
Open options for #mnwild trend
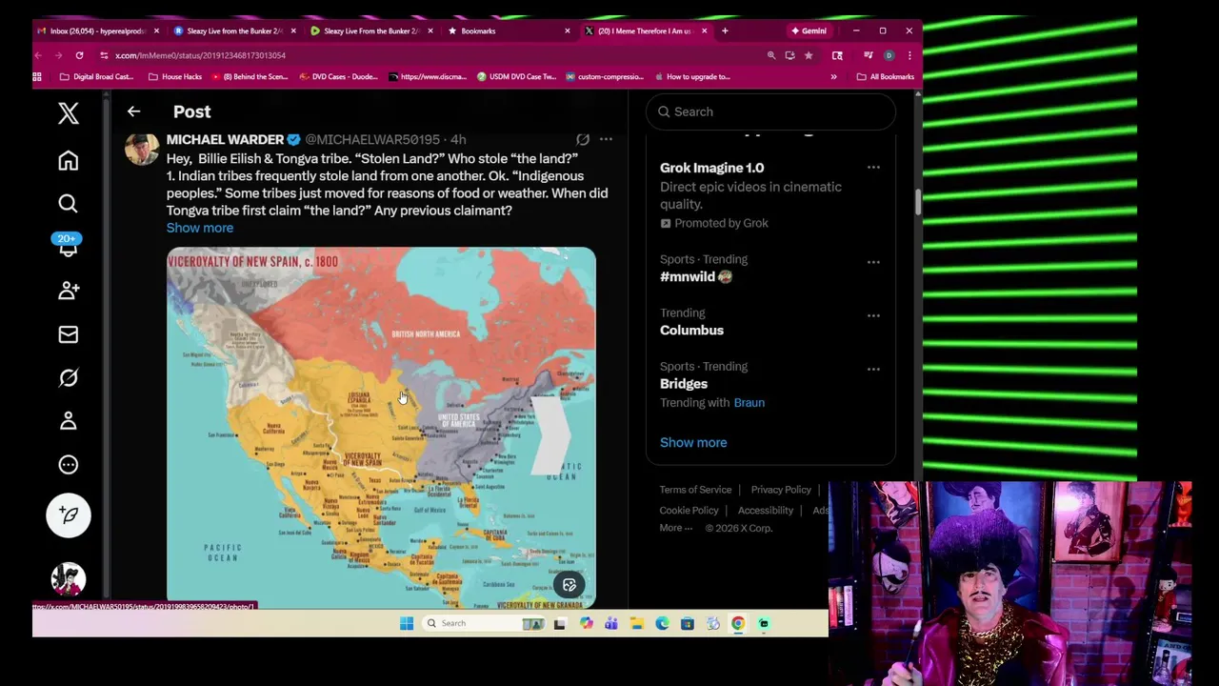pyautogui.click(x=873, y=262)
